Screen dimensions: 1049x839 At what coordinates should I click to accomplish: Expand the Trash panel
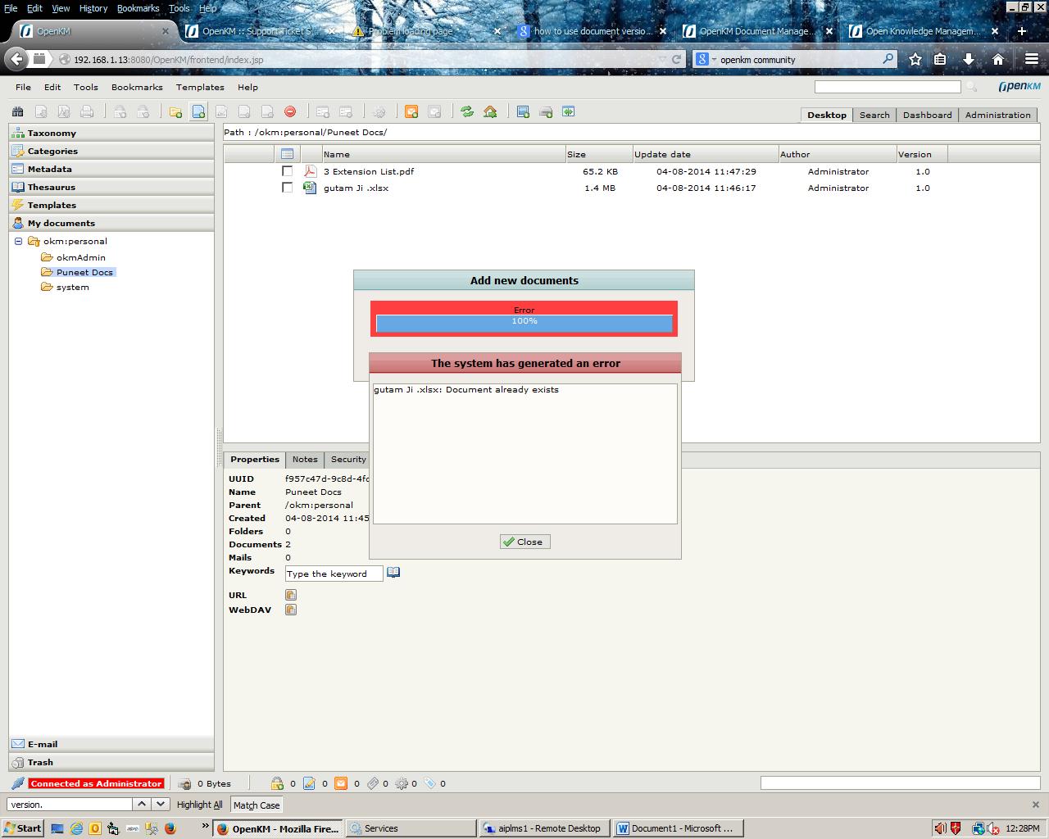coord(40,762)
